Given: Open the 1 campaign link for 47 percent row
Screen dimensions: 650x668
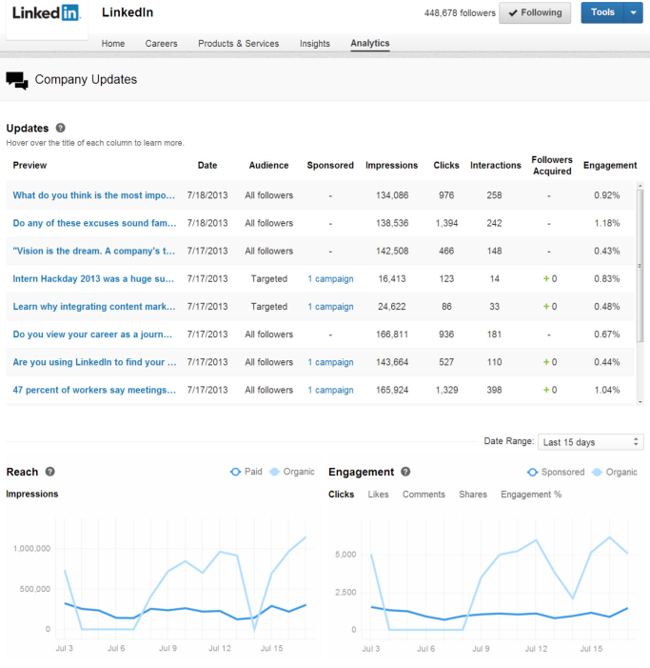Looking at the screenshot, I should click(330, 390).
